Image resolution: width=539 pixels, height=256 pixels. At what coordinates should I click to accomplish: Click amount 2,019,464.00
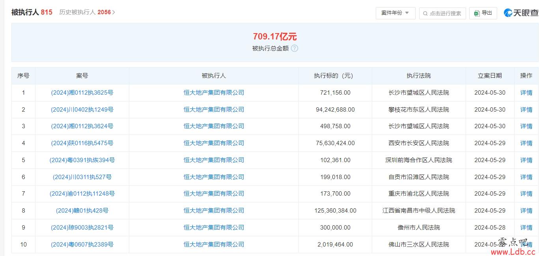click(335, 245)
